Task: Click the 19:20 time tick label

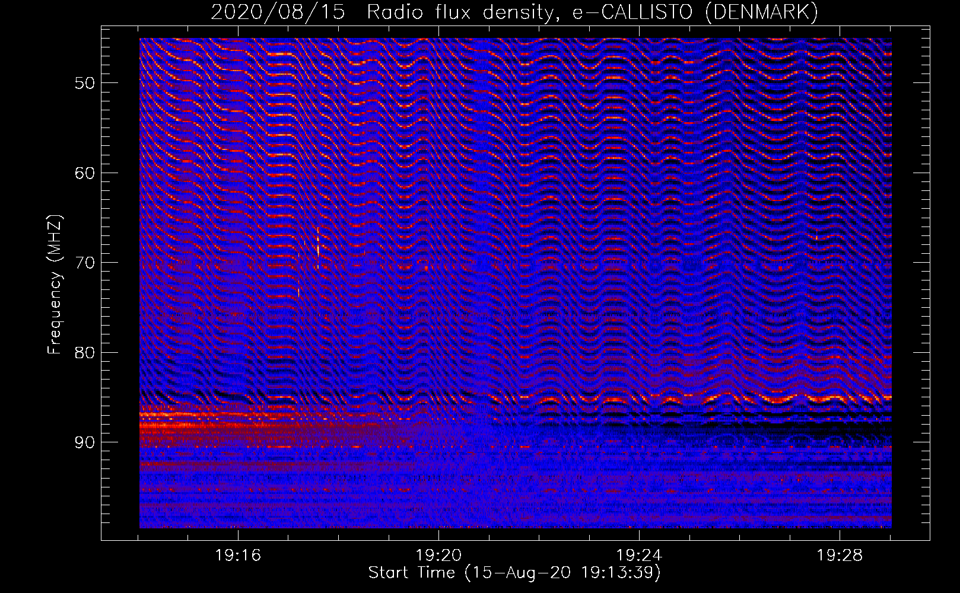Action: (x=438, y=556)
